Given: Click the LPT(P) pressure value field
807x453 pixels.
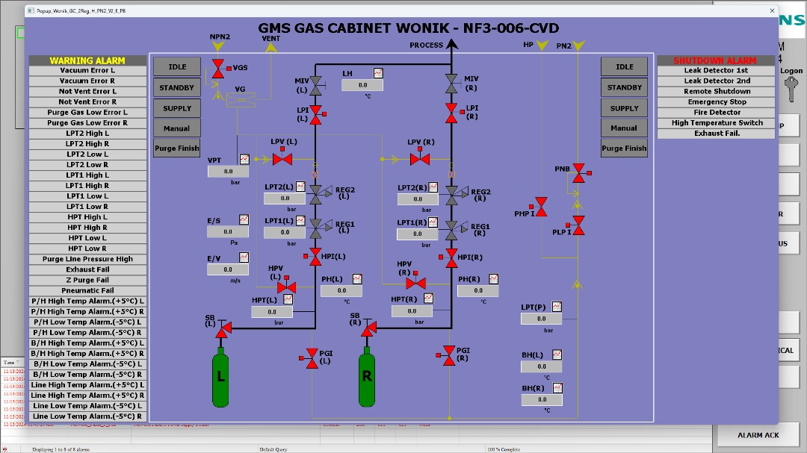Looking at the screenshot, I should click(x=542, y=319).
